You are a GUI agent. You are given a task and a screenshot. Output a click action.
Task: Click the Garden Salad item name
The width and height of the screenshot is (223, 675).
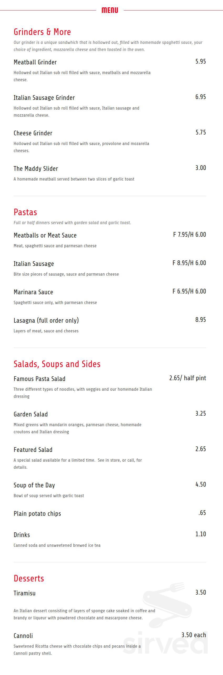point(31,414)
